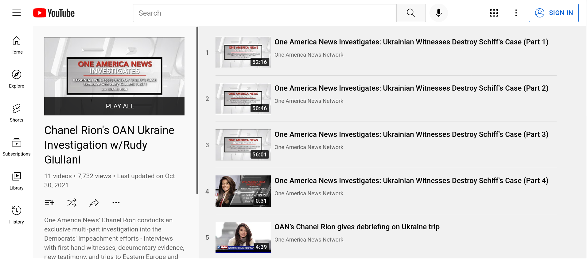This screenshot has height=259, width=587.
Task: Open channel link under Part 3 video
Action: click(309, 147)
